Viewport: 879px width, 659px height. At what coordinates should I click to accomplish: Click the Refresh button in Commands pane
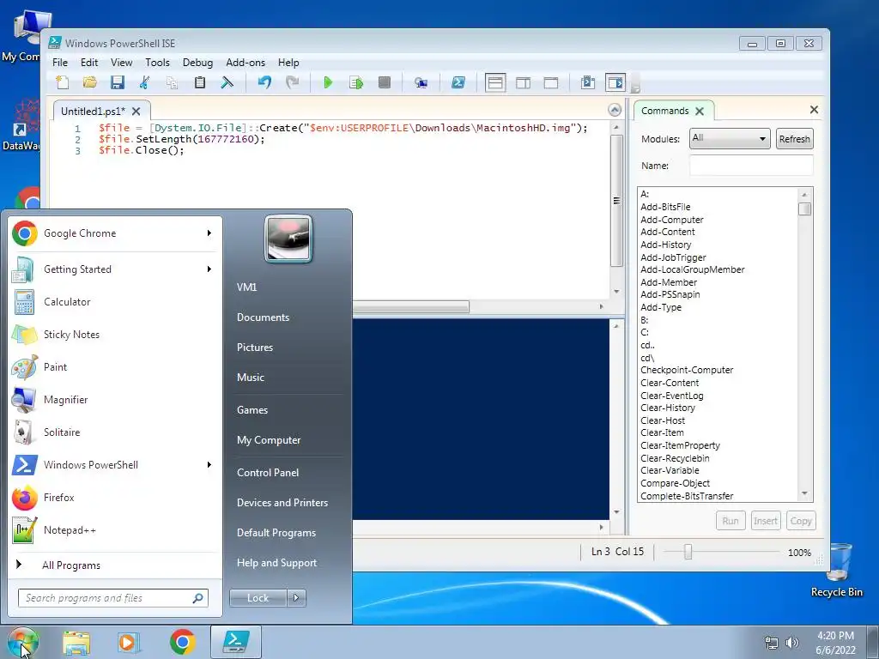[x=794, y=139]
